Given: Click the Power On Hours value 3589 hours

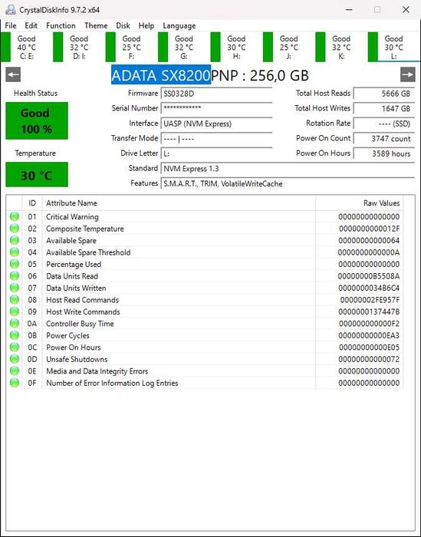Looking at the screenshot, I should [383, 153].
